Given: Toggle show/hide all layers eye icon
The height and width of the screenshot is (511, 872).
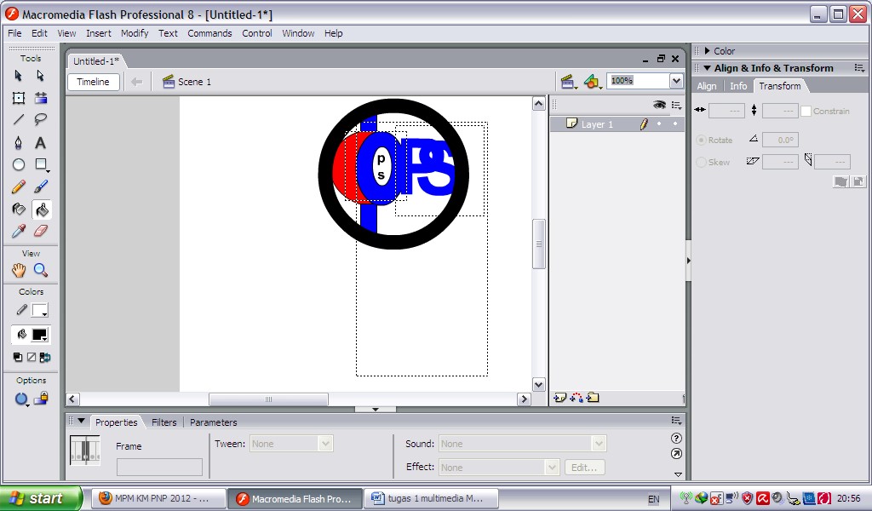Looking at the screenshot, I should (x=660, y=105).
